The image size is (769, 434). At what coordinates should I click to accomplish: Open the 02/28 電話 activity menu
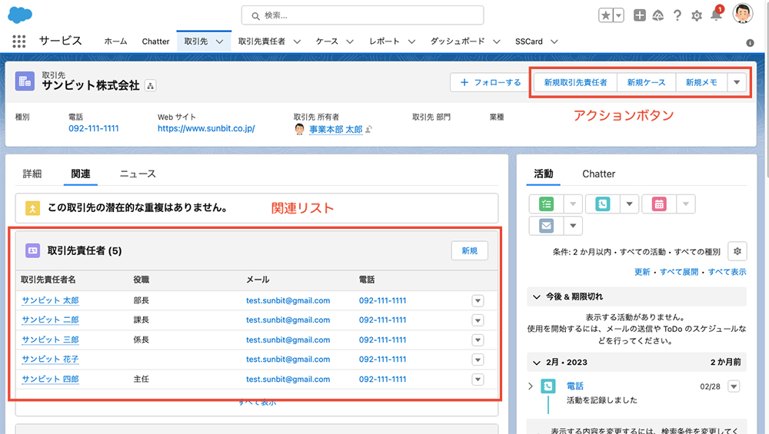734,386
